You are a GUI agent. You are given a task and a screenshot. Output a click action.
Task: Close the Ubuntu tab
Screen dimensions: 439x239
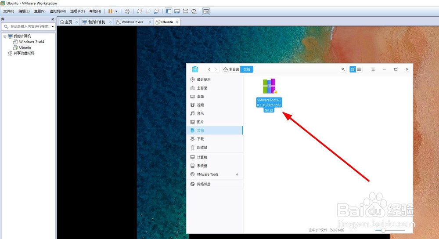[x=177, y=22]
